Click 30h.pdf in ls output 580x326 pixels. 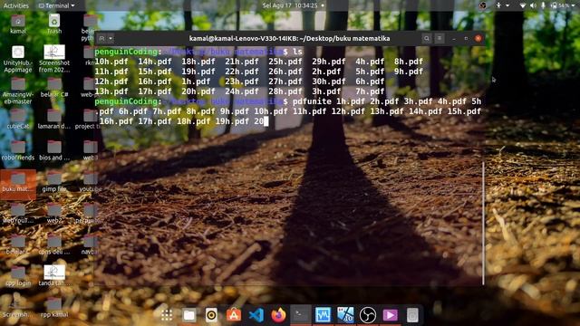[328, 81]
